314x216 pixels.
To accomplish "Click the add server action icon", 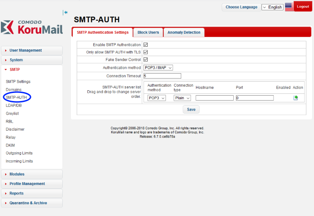I will pyautogui.click(x=296, y=98).
